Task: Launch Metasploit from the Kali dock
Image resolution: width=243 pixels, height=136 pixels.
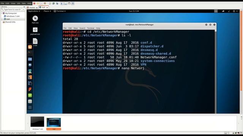Action: point(30,65)
